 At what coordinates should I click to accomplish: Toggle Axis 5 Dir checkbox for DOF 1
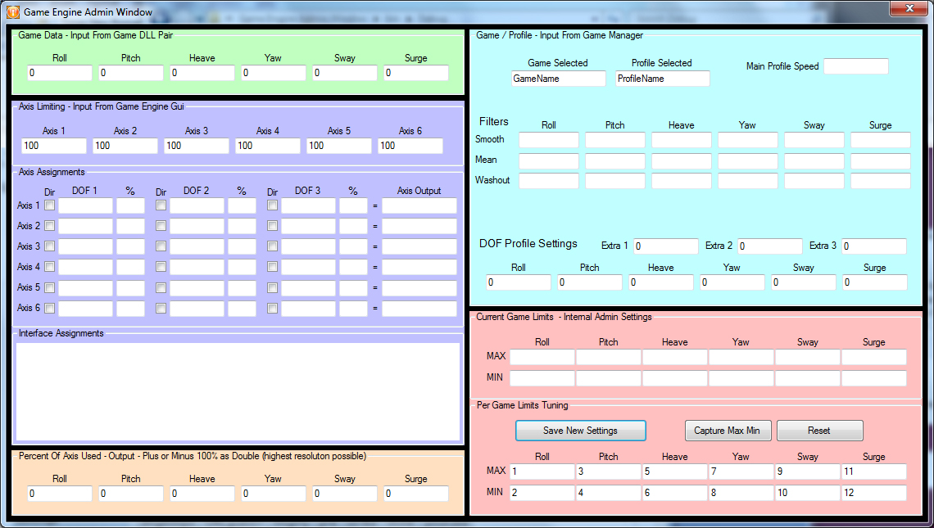tap(49, 287)
